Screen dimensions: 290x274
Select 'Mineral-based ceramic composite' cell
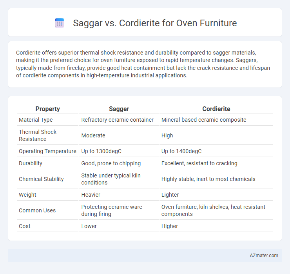pos(204,120)
